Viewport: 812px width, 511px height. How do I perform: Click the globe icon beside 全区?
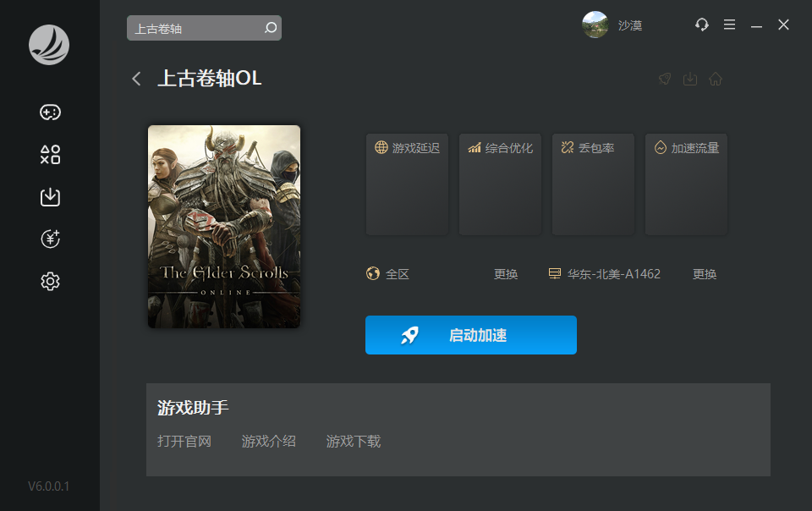373,273
